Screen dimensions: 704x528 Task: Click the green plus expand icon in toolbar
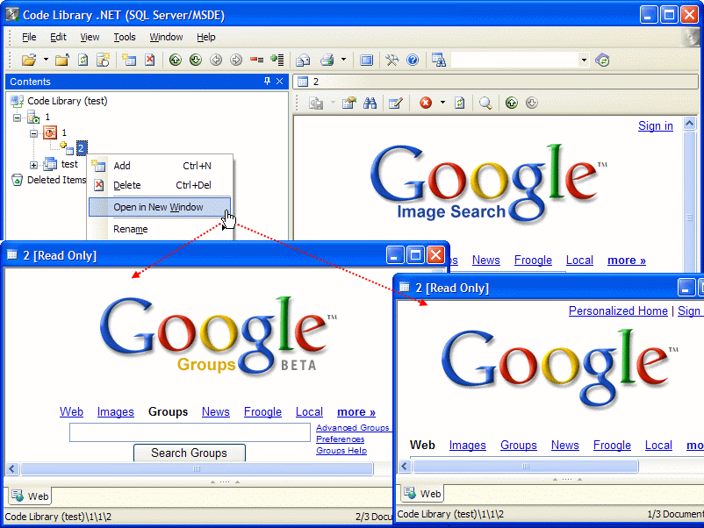(x=277, y=61)
